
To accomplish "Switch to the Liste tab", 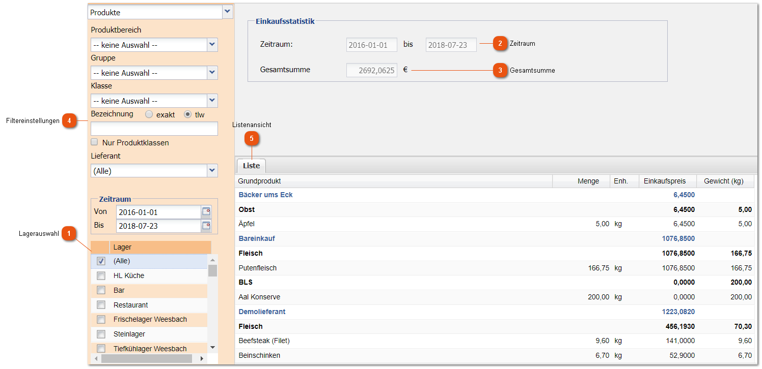I will 251,166.
